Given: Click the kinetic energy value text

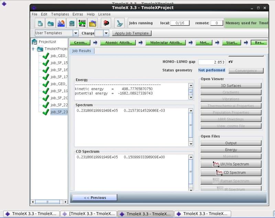Looking at the screenshot, I should [x=137, y=89].
